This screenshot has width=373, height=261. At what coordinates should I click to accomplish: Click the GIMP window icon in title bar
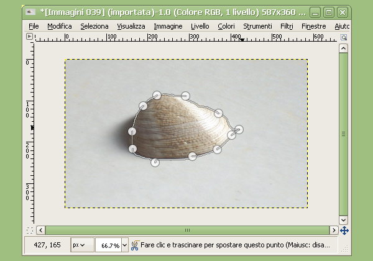30,11
